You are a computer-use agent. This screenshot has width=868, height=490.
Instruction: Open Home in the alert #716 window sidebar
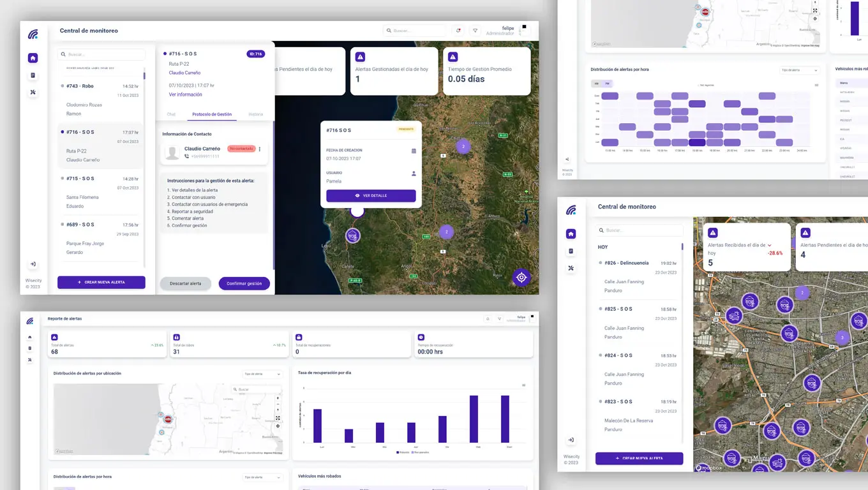pyautogui.click(x=33, y=58)
